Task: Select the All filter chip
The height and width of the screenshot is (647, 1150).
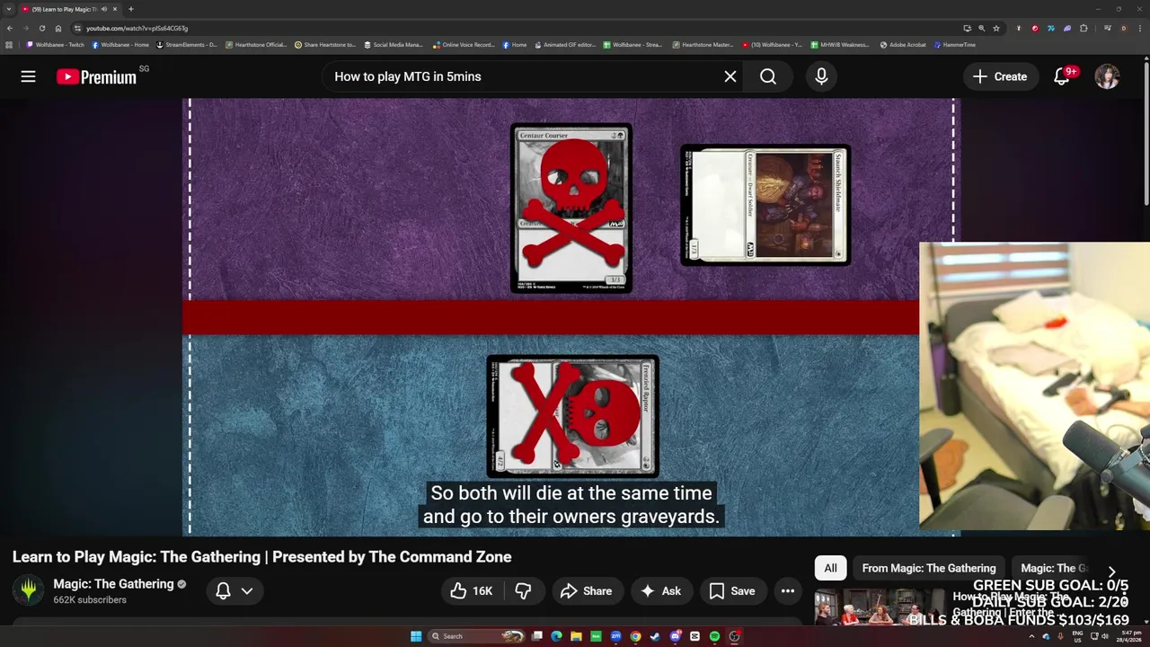Action: (830, 568)
